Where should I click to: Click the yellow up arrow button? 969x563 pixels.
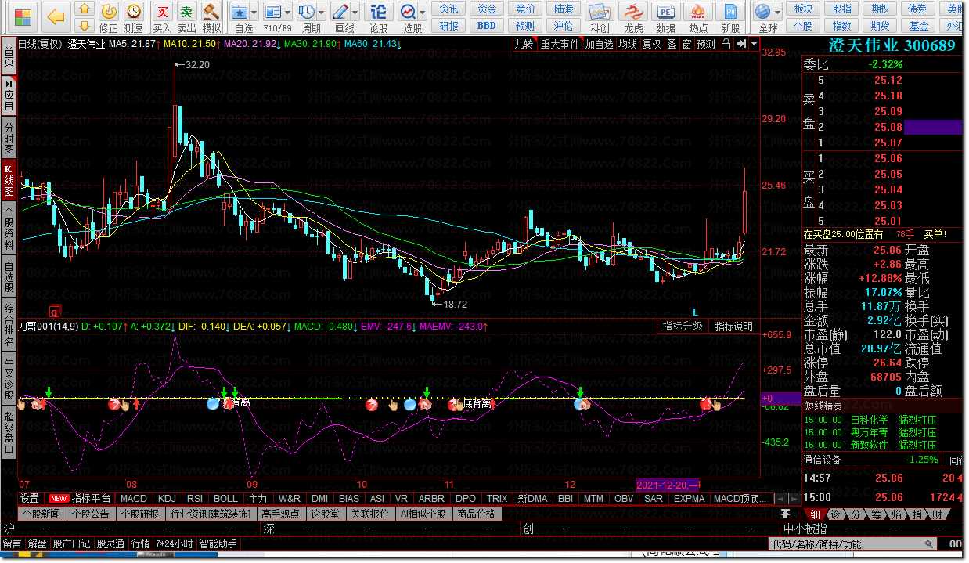coord(85,9)
